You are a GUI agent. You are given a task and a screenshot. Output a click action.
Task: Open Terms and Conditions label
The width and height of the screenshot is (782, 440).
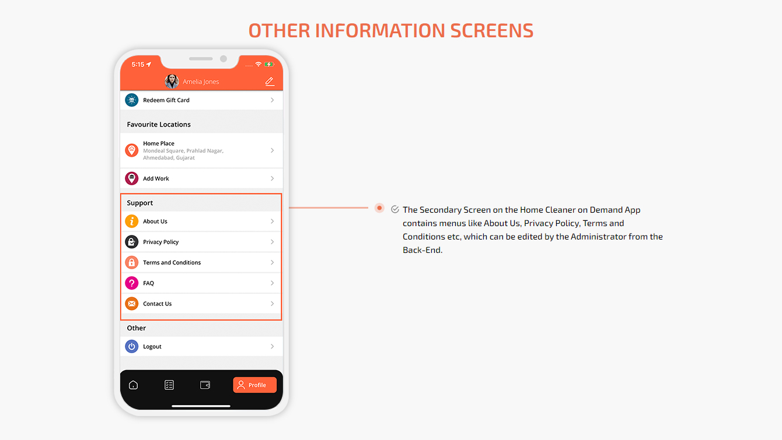tap(172, 262)
